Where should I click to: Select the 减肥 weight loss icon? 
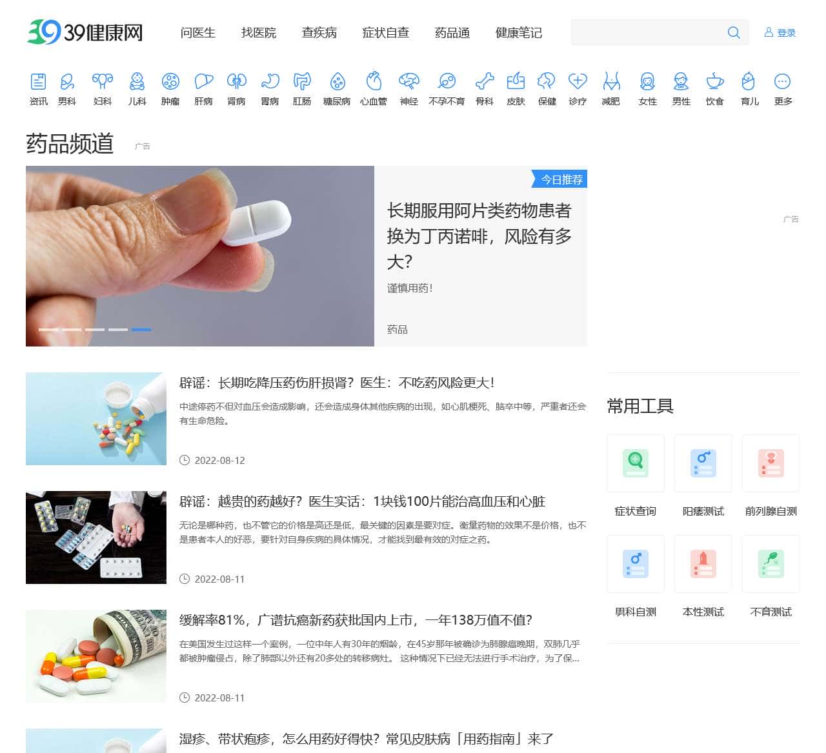click(x=611, y=81)
